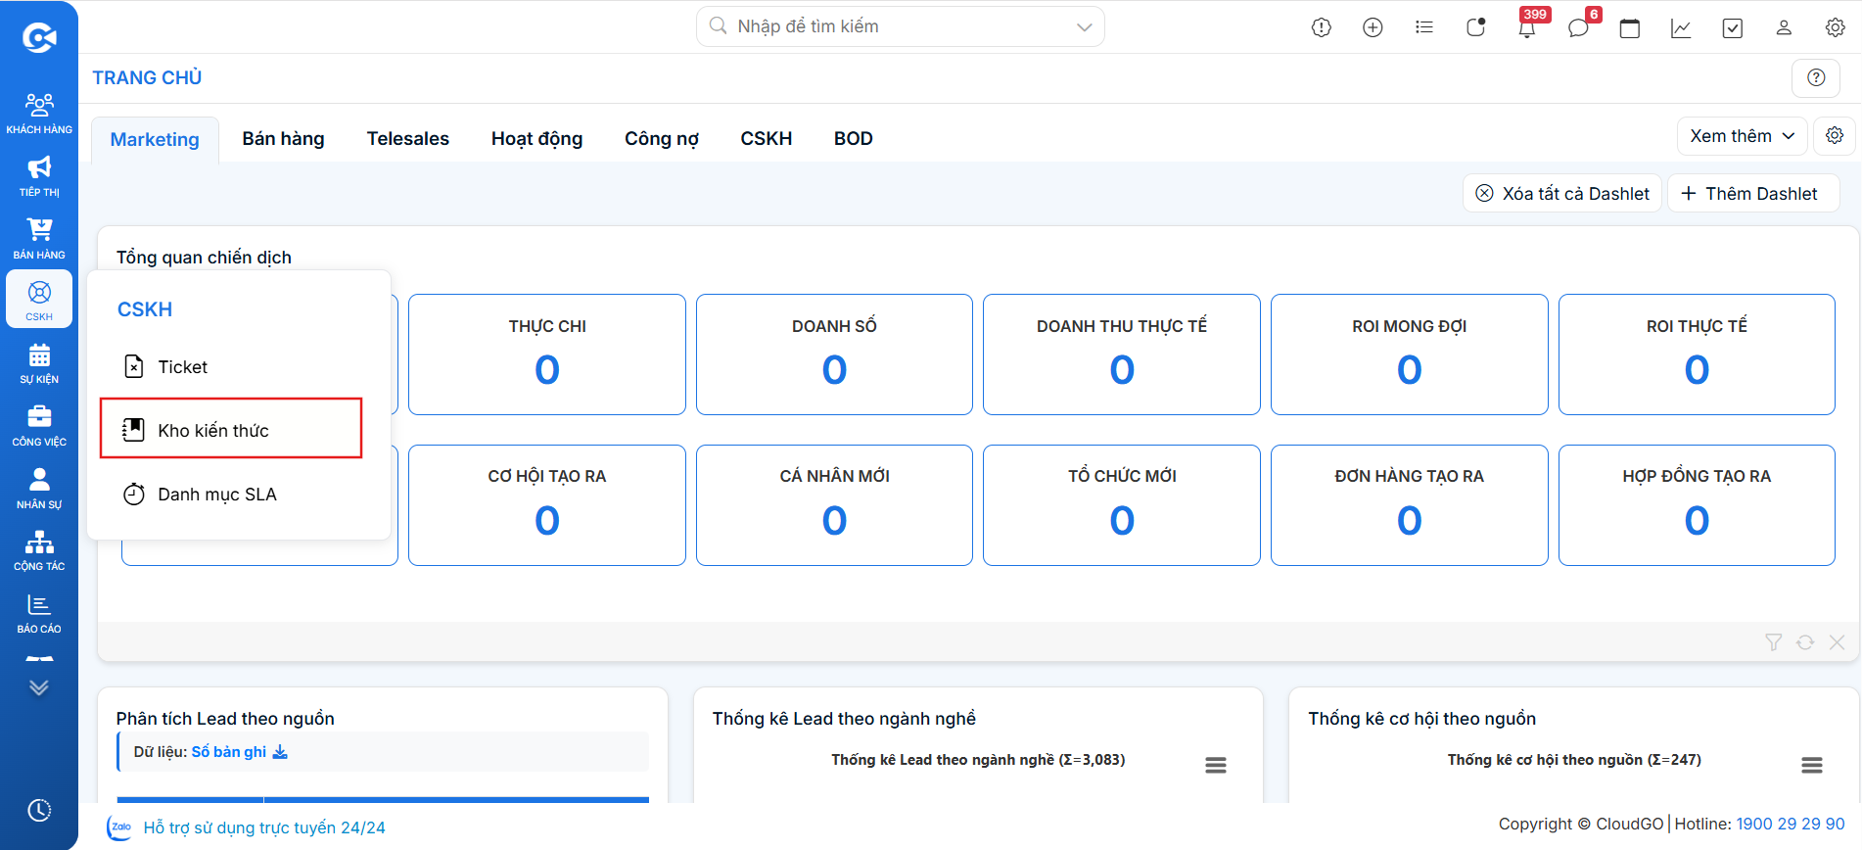This screenshot has height=850, width=1862.
Task: Switch to the BOD tab
Action: pyautogui.click(x=853, y=139)
